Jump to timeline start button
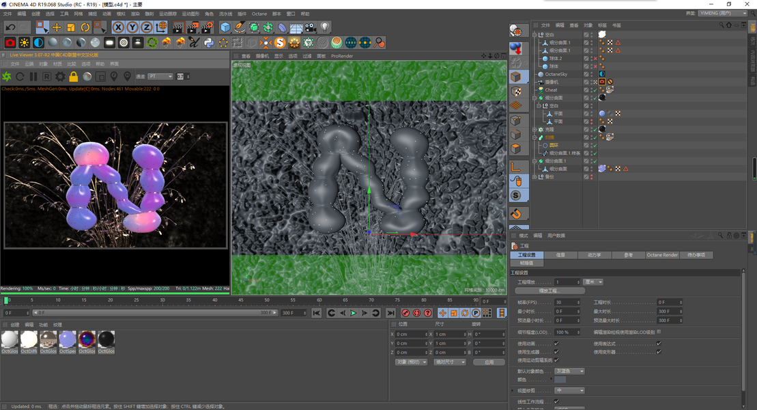Image resolution: width=757 pixels, height=410 pixels. 316,313
